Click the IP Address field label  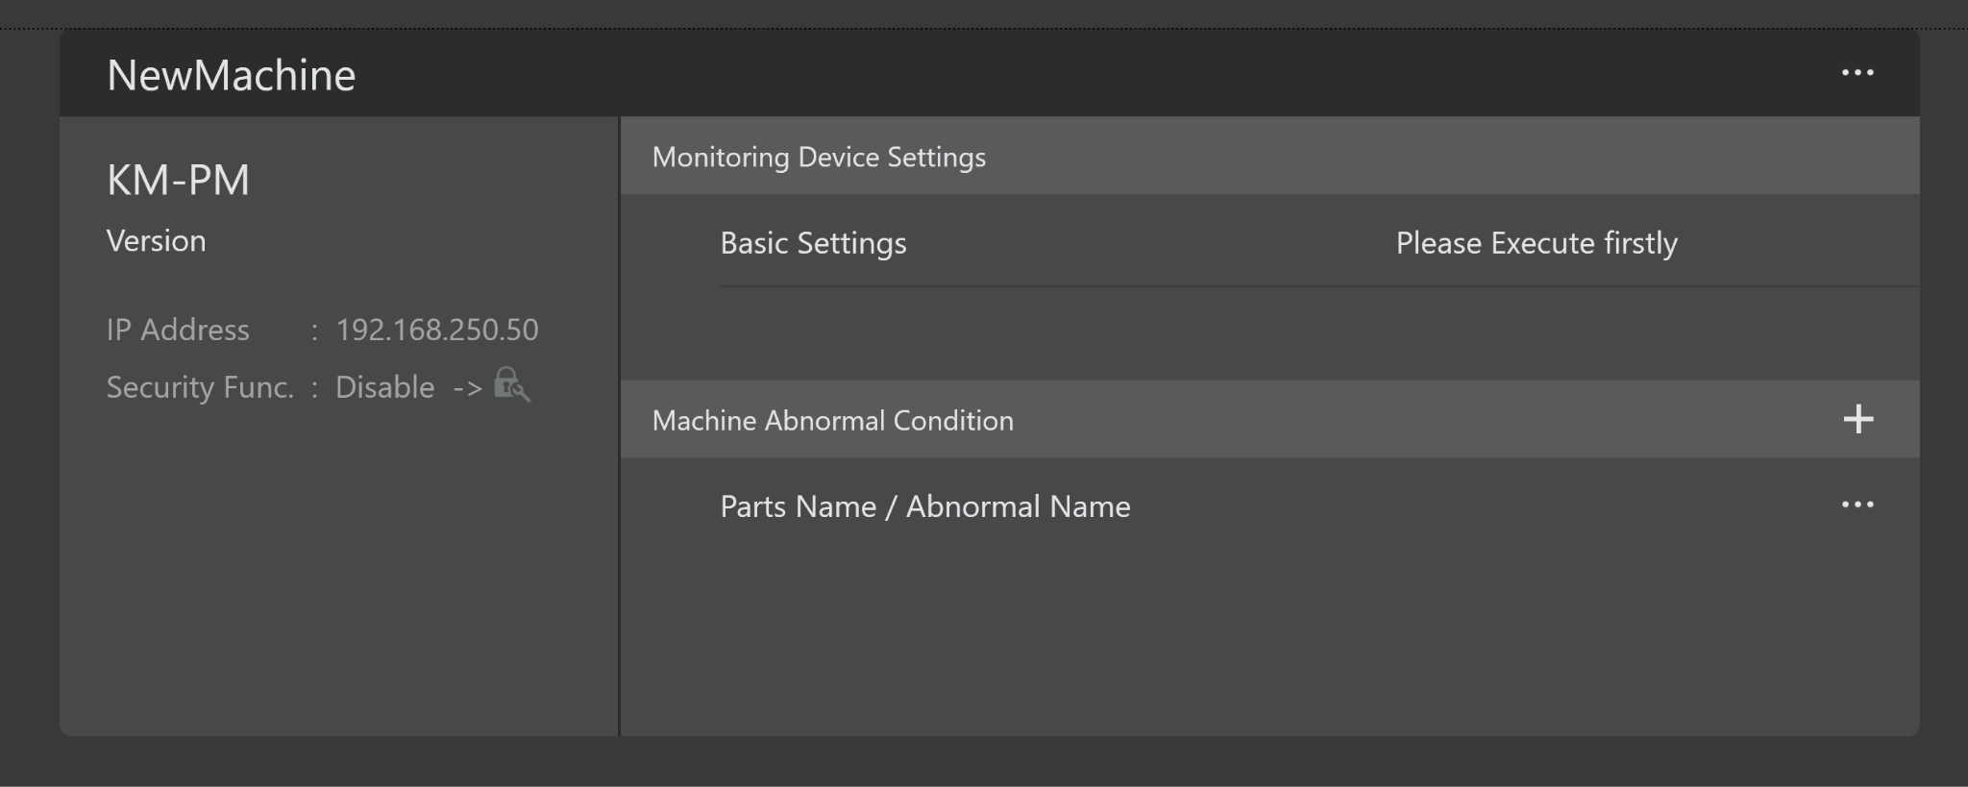(x=178, y=330)
